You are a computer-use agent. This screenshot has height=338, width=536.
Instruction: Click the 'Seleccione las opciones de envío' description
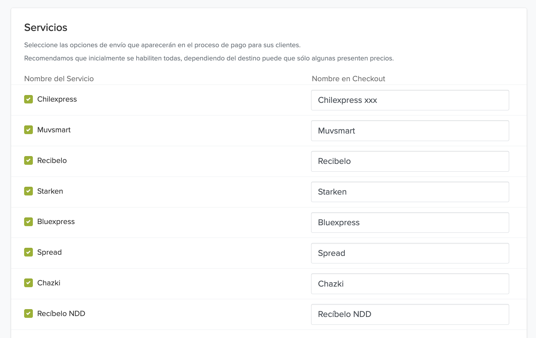[x=162, y=45]
